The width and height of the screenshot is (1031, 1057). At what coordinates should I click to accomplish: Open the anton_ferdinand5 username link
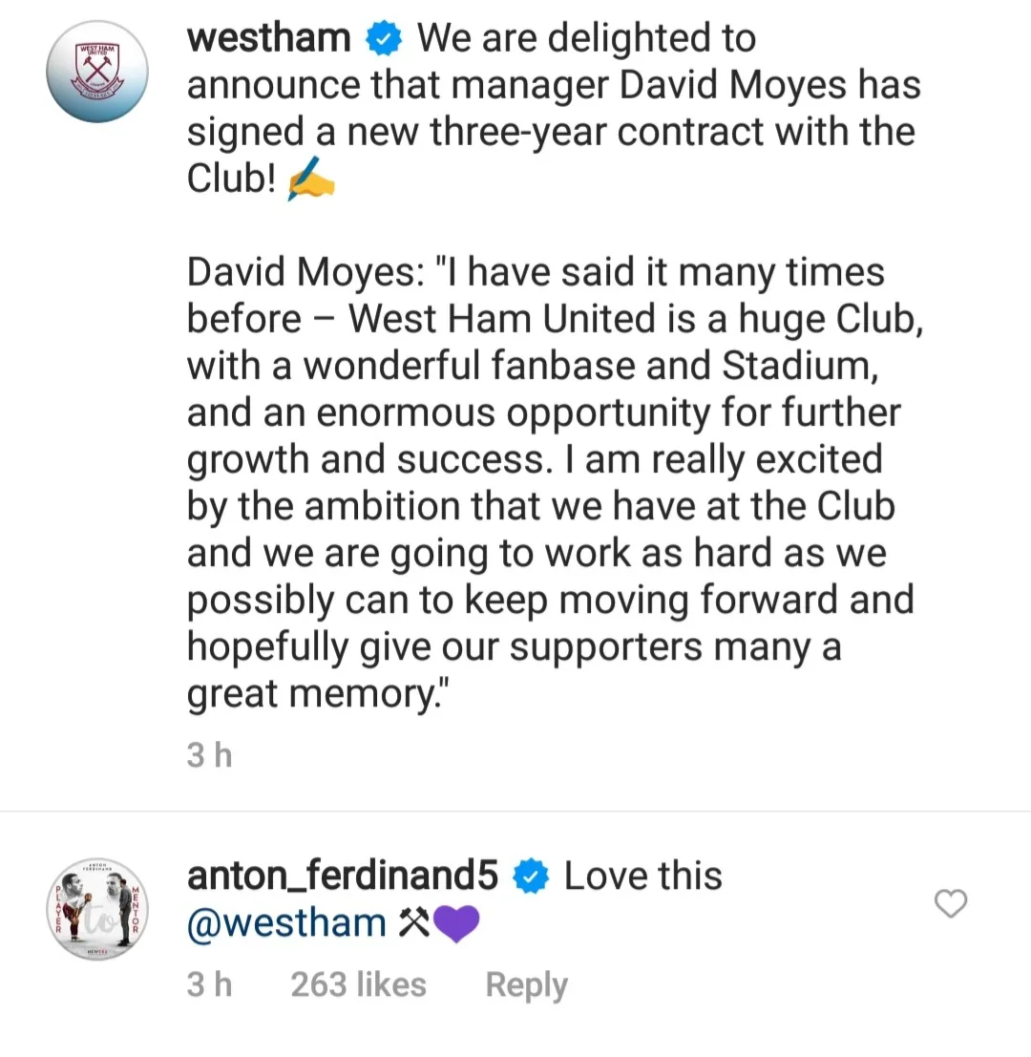[x=344, y=876]
